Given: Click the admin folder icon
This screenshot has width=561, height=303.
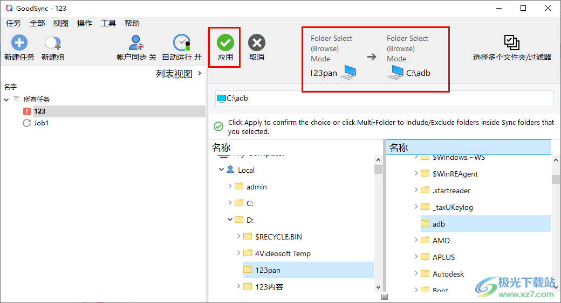Looking at the screenshot, I should tap(239, 186).
